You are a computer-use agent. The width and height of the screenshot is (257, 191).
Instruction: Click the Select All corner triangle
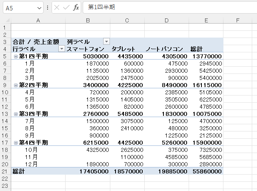pyautogui.click(x=8, y=20)
